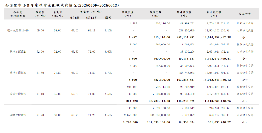Click the 最高价 column header
The height and width of the screenshot is (133, 262).
[40, 14]
